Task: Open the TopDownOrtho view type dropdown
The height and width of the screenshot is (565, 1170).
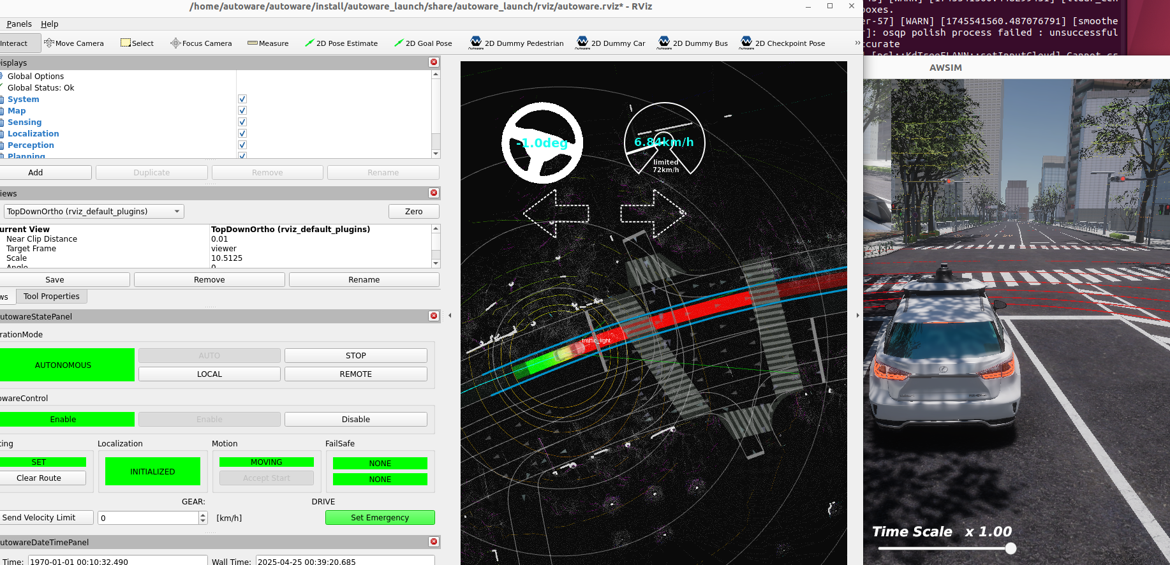Action: pyautogui.click(x=94, y=211)
